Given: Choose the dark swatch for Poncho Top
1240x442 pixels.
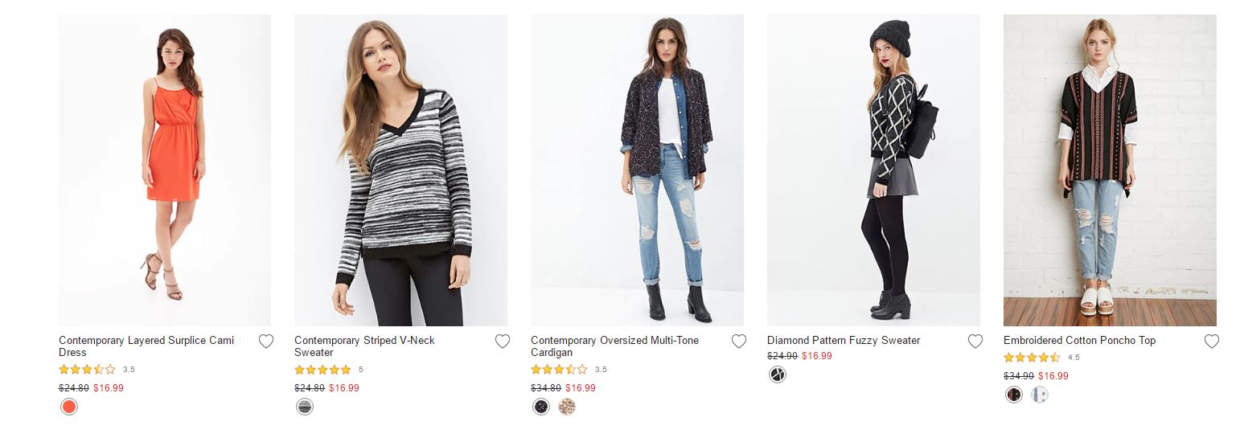Looking at the screenshot, I should (1014, 395).
